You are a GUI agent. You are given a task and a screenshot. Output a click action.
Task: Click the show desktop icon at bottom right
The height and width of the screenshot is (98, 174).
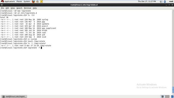[x=172, y=96]
